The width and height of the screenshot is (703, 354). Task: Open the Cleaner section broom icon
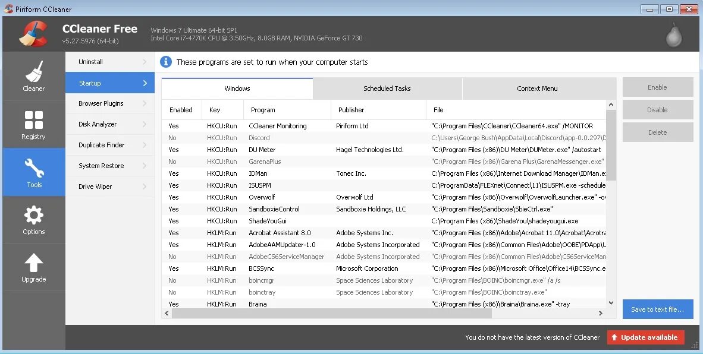coord(34,72)
